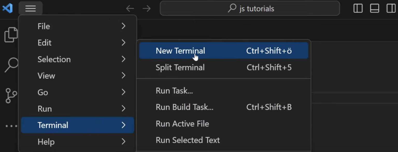Toggle the bottom panel layout icon
The width and height of the screenshot is (398, 152).
(374, 9)
